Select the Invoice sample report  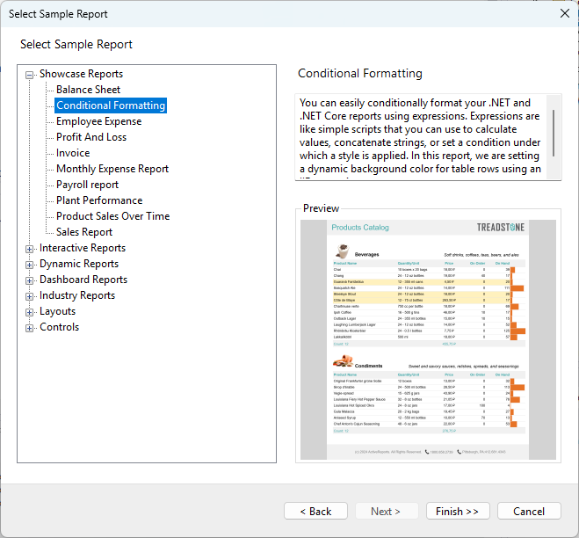[x=73, y=153]
